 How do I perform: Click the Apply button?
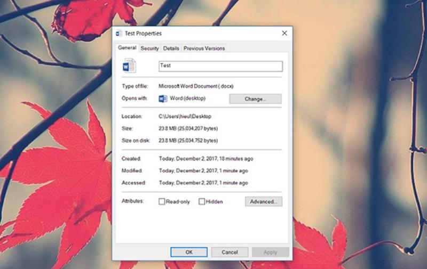click(x=270, y=252)
